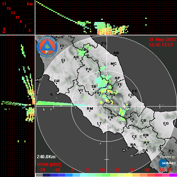
Task: Click the Powered by text
Action: [167, 157]
